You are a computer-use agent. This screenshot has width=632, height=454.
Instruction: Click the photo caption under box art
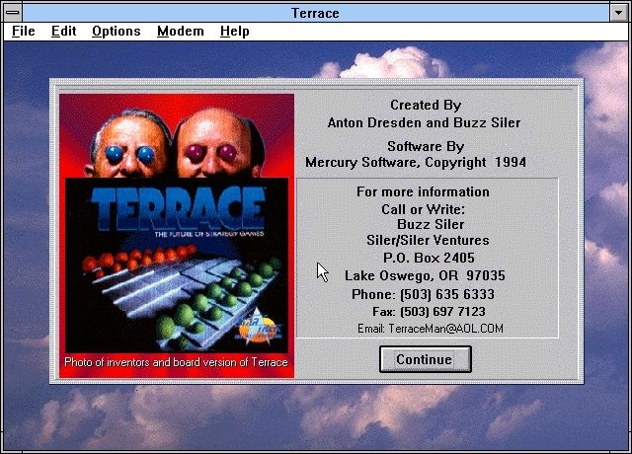[176, 362]
